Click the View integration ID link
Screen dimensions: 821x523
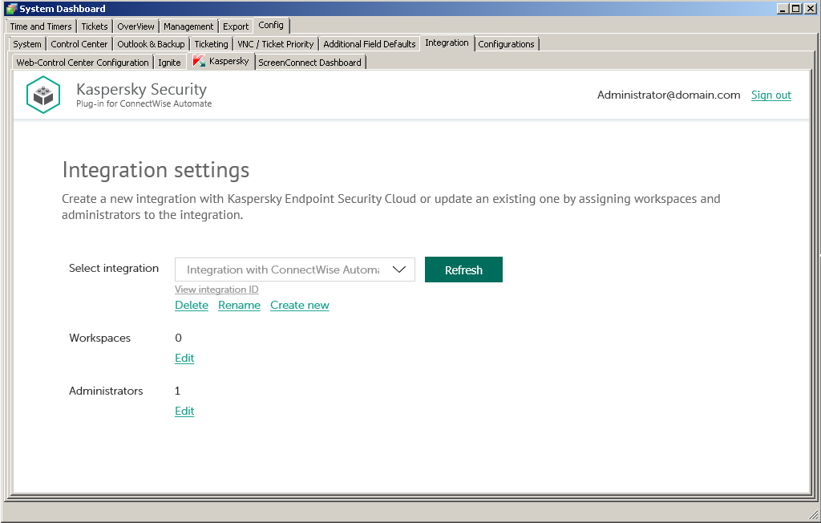click(216, 289)
